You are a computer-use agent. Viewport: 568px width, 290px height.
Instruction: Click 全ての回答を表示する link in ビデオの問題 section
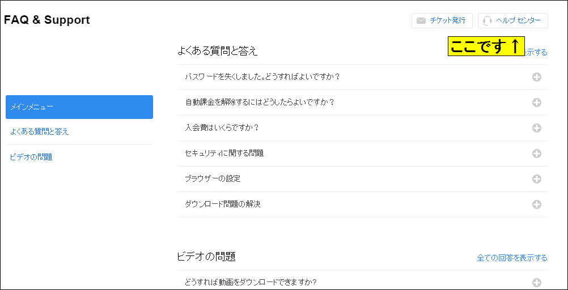[x=512, y=258]
